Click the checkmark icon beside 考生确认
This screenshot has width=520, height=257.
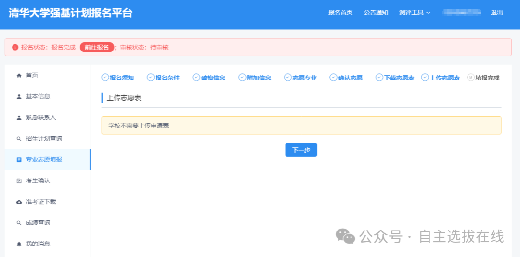[x=19, y=181]
